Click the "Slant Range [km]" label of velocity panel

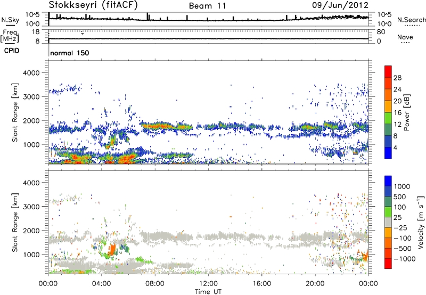[15, 222]
